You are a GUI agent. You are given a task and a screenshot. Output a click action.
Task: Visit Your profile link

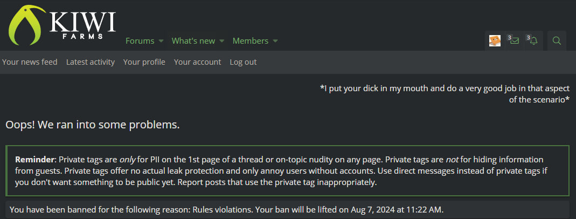coord(144,62)
